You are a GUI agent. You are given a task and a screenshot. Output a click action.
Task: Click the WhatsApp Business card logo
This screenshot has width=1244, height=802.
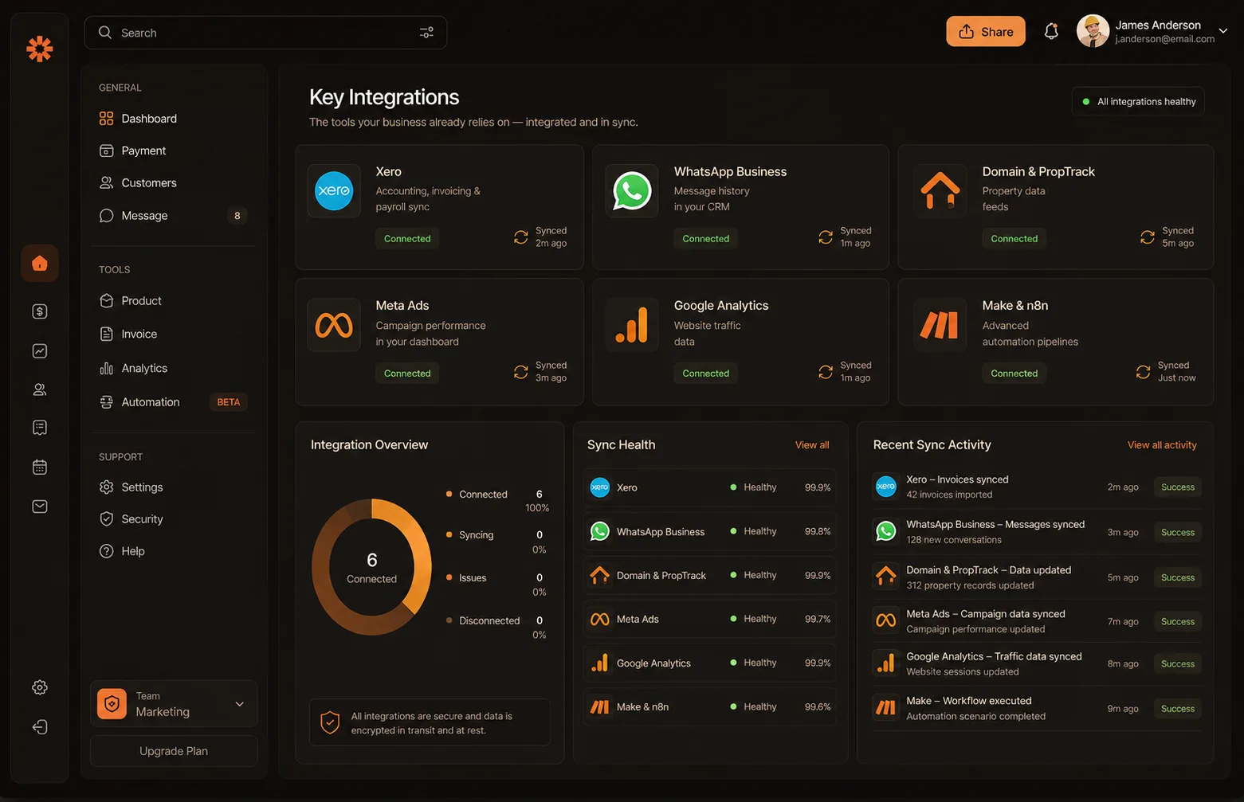coord(632,191)
